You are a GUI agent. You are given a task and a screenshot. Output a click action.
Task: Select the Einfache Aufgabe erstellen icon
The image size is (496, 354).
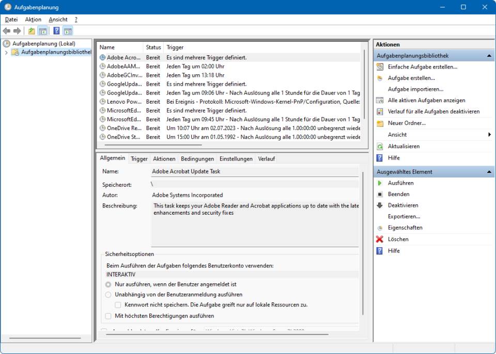[380, 66]
